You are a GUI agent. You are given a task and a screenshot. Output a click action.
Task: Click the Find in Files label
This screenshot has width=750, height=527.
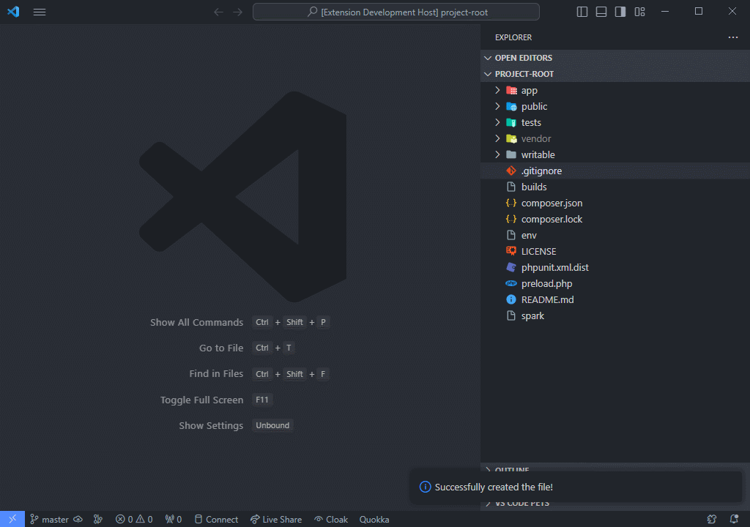point(216,374)
